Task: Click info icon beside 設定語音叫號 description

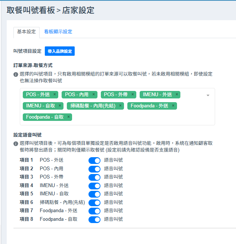Action: (16, 144)
